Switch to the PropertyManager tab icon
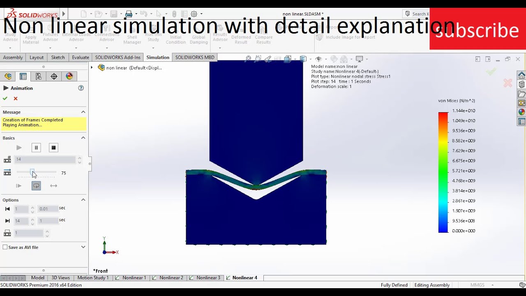This screenshot has height=296, width=526. coord(23,76)
